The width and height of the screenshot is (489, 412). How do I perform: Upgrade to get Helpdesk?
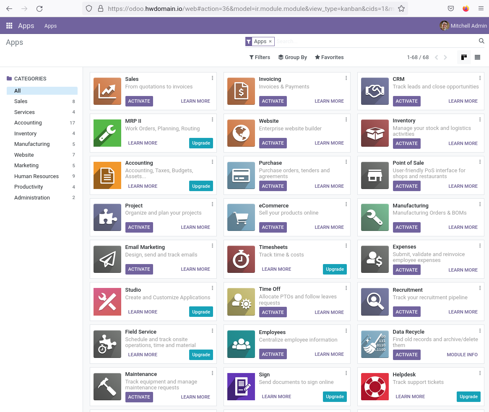[469, 396]
